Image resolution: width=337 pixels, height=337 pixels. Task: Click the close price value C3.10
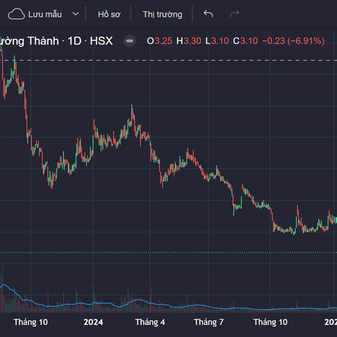pyautogui.click(x=245, y=41)
